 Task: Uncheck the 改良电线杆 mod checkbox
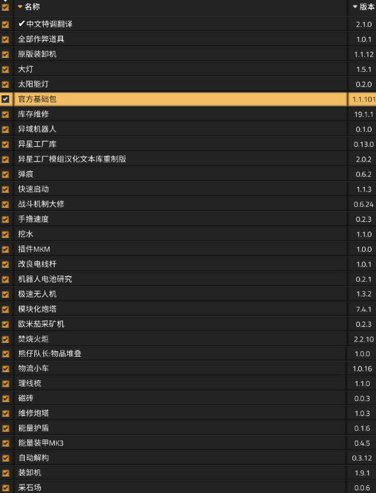click(5, 264)
